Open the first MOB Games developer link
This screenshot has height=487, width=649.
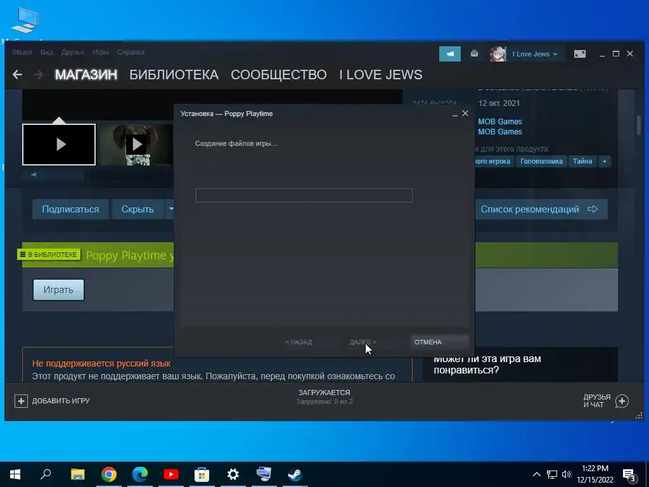(500, 121)
